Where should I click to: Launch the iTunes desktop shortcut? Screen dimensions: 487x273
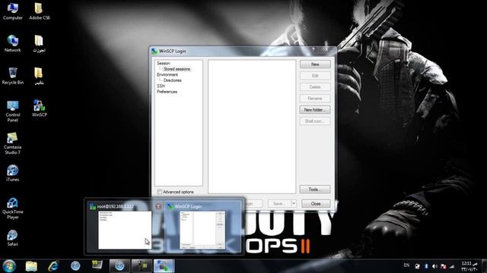pyautogui.click(x=13, y=173)
